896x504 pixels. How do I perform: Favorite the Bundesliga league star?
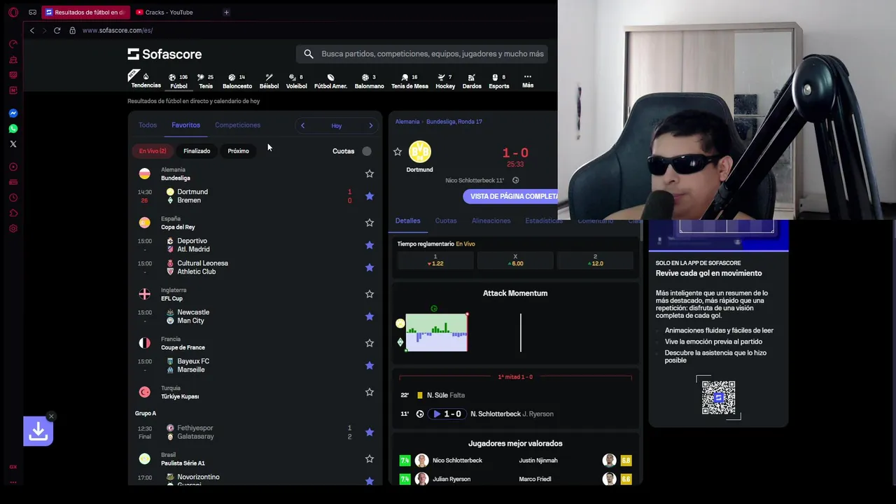370,174
